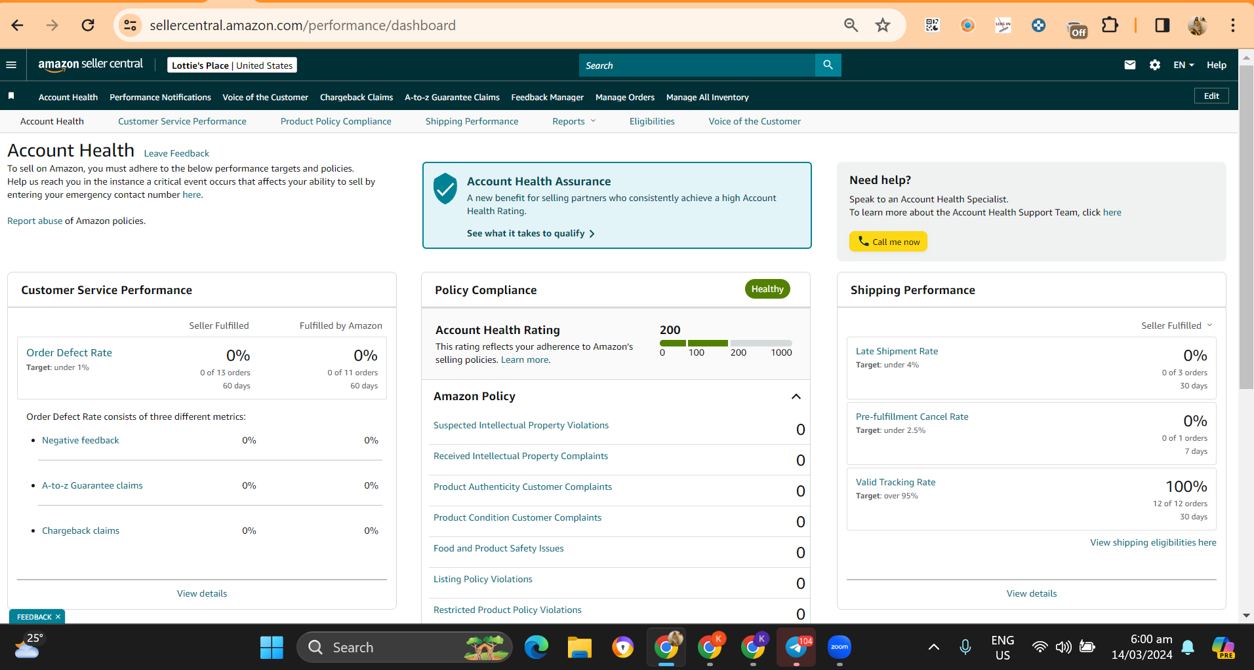Expand See what it takes to qualify

(x=531, y=233)
